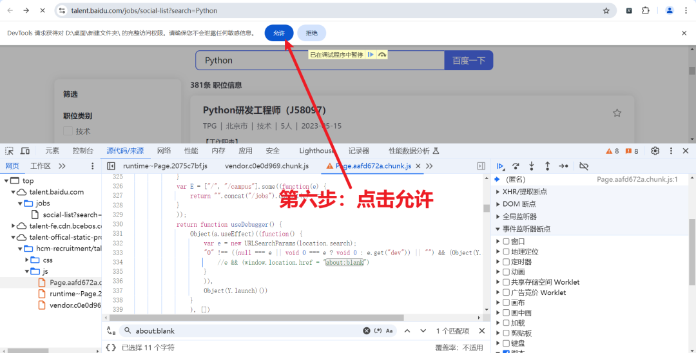Show more navigator tabs chevron
696x353 pixels.
coord(62,166)
